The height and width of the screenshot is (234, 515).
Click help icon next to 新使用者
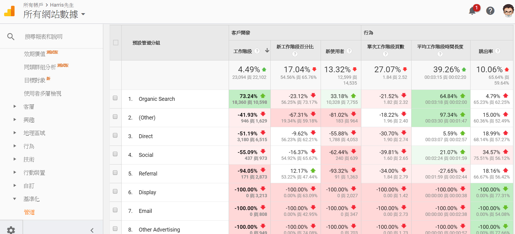pos(349,51)
